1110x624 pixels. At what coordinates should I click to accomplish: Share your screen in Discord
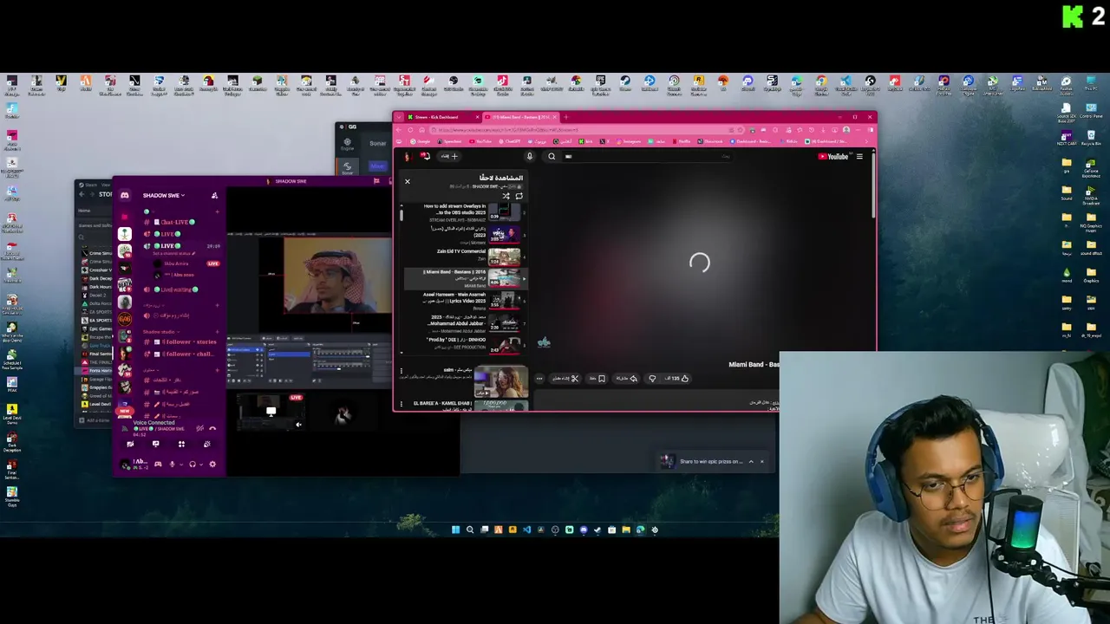click(x=155, y=444)
